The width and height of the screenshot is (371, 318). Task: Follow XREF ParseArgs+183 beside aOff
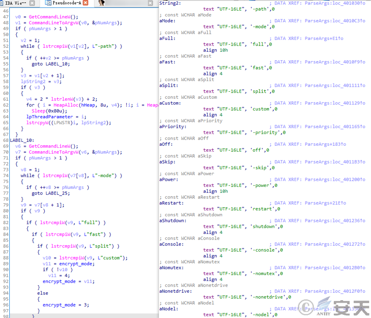[x=325, y=144]
